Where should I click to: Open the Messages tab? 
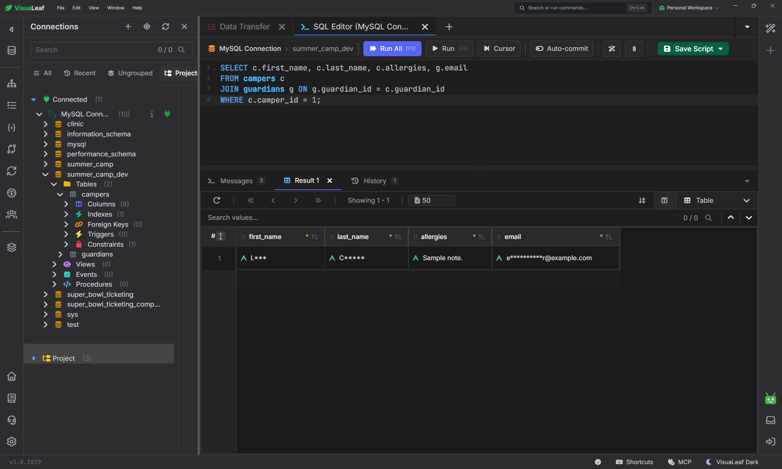click(x=236, y=181)
